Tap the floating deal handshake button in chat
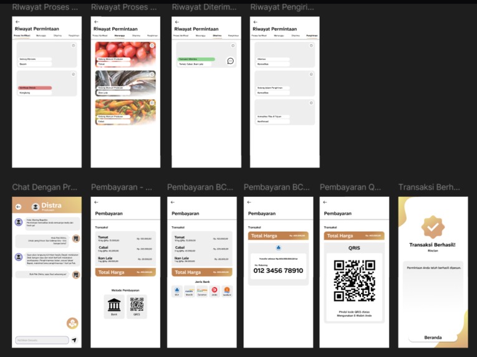477x357 pixels. [72, 323]
